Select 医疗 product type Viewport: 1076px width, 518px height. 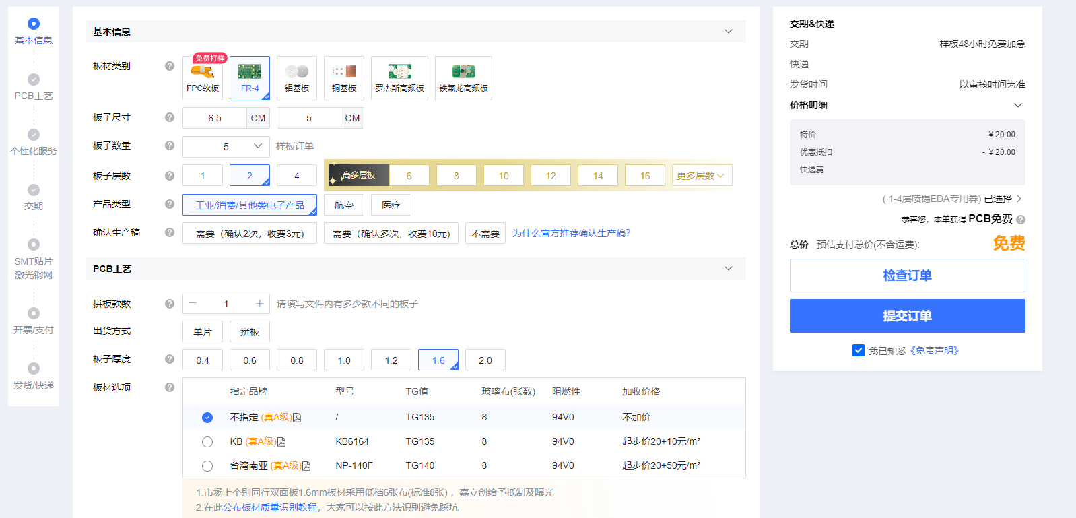point(391,205)
